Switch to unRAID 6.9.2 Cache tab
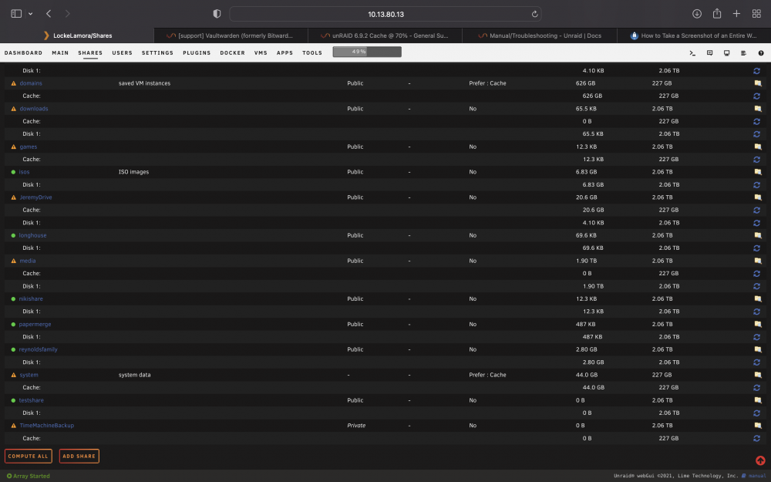771x482 pixels. click(385, 35)
